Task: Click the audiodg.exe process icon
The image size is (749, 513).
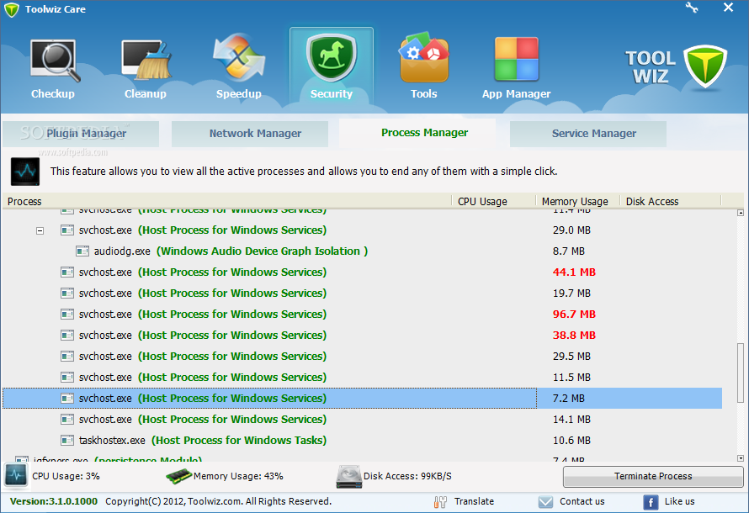Action: [x=82, y=251]
